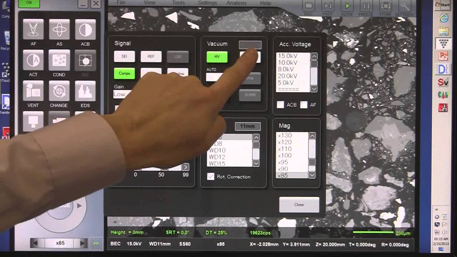Toggle the Rot. Correction checkbox

point(211,176)
